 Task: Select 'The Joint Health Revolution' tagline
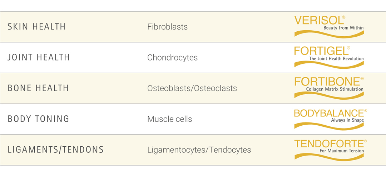pos(336,58)
